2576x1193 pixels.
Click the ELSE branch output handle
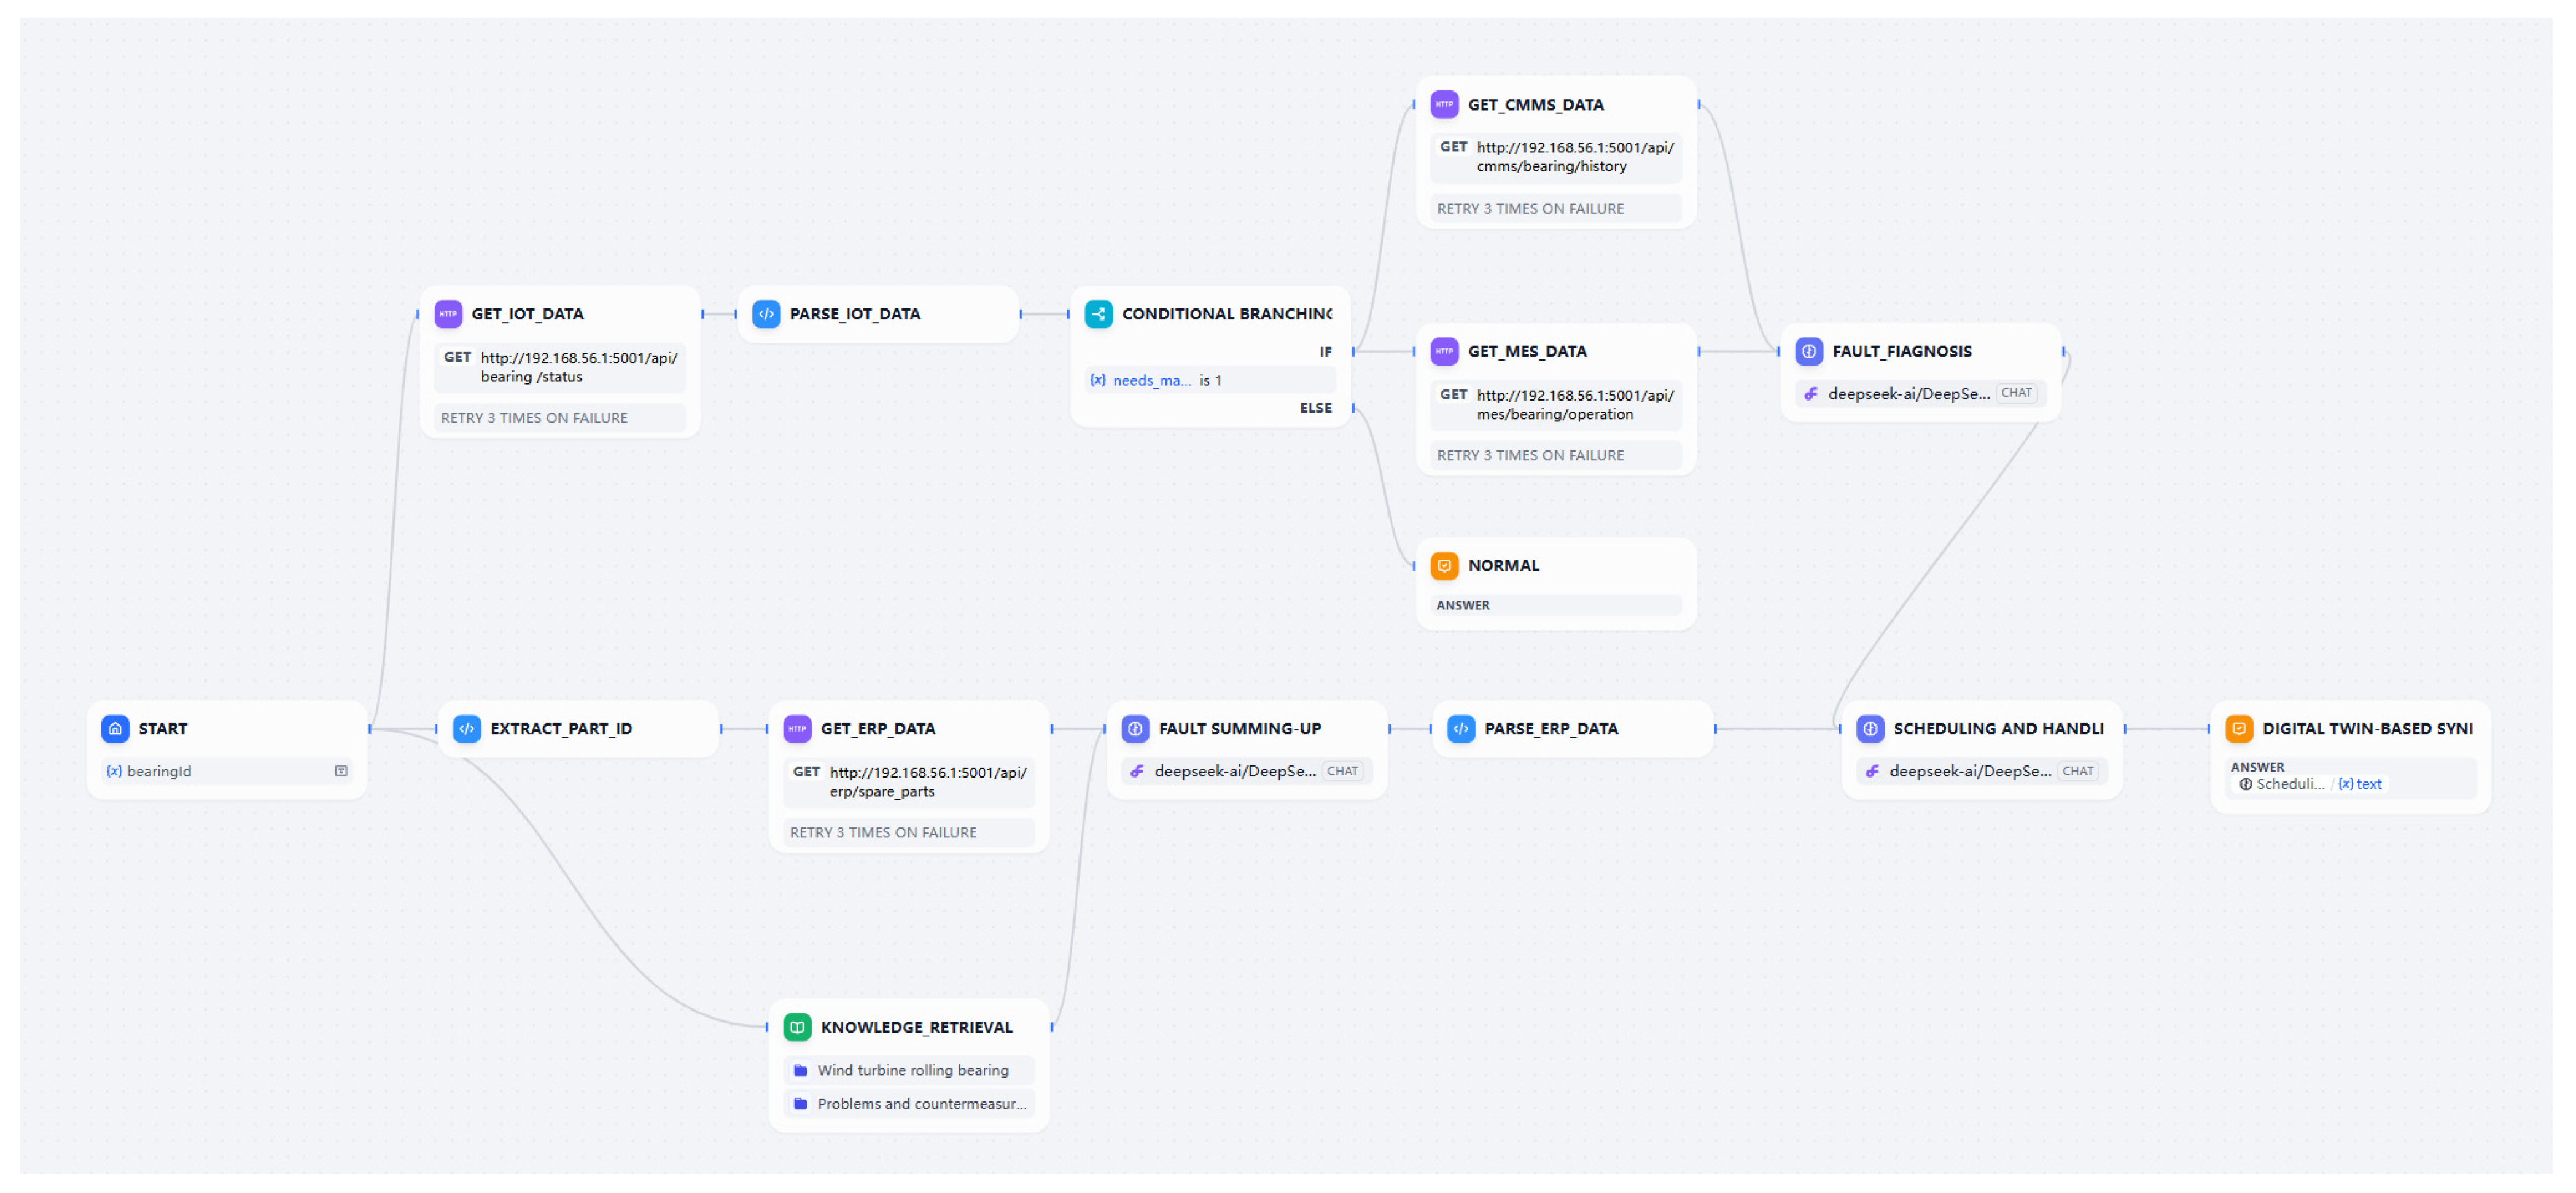(1354, 408)
